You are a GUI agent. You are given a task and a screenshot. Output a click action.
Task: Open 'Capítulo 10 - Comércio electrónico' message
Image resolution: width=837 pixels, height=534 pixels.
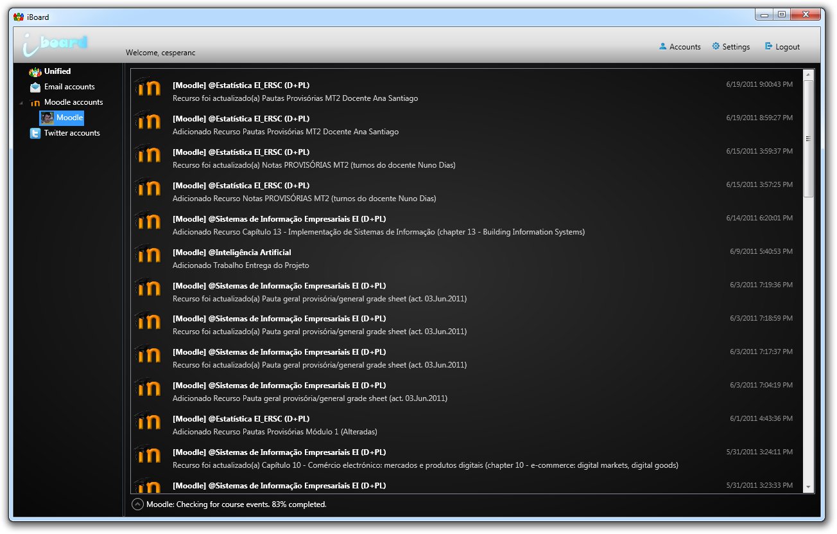pos(426,465)
